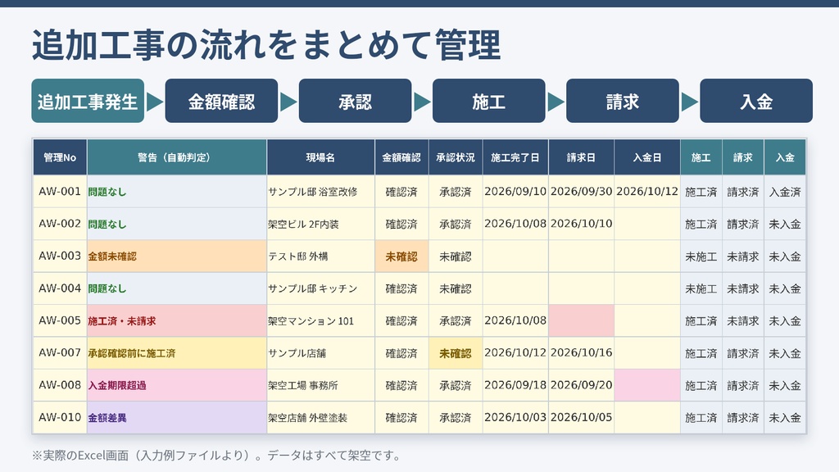Select the 金額差異 warning cell
The width and height of the screenshot is (839, 472).
tap(177, 417)
